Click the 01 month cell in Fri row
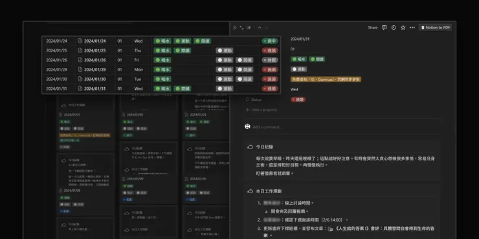 pos(120,60)
